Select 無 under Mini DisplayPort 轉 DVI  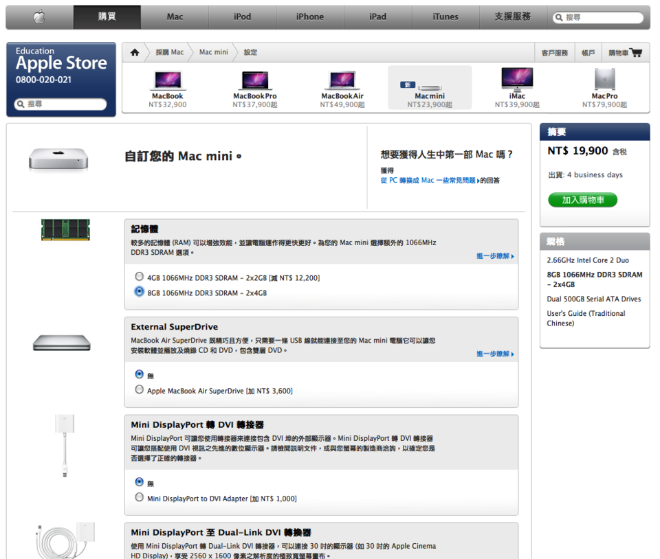pyautogui.click(x=139, y=482)
